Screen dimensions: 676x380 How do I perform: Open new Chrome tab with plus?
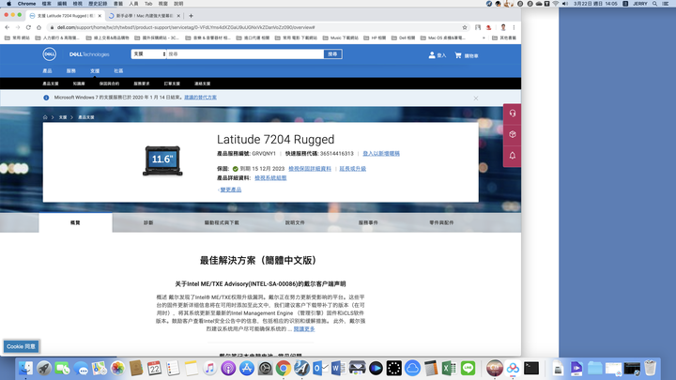(x=191, y=16)
